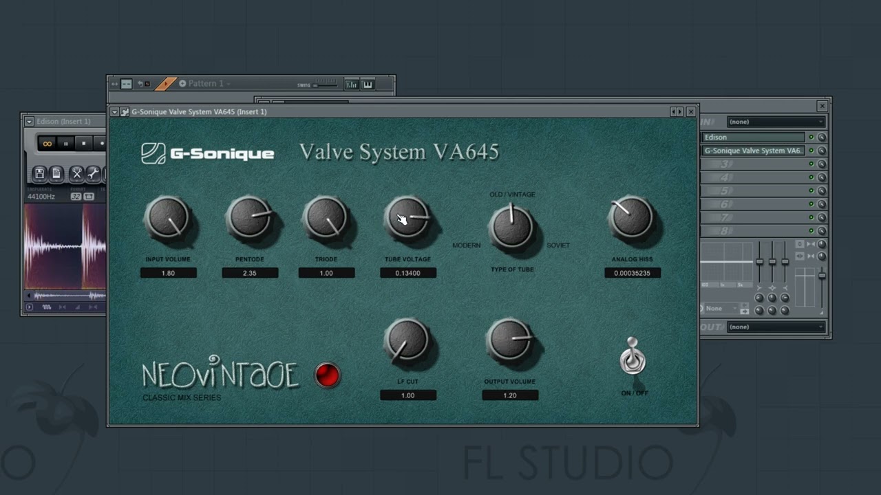
Task: Click the Triode knob
Action: pyautogui.click(x=326, y=218)
